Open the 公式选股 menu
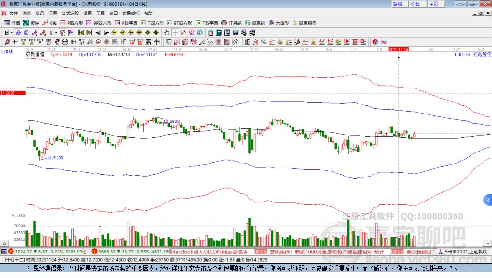Viewport: 492px width, 278px height. tap(70, 13)
